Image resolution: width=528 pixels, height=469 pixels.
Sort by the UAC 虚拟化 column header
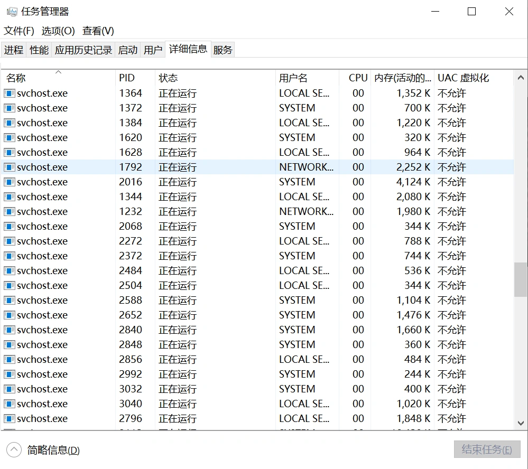[474, 78]
